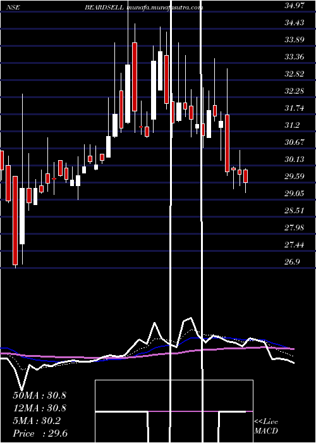Click the 31.2 price axis label
This screenshot has height=443, width=316.
coord(292,125)
